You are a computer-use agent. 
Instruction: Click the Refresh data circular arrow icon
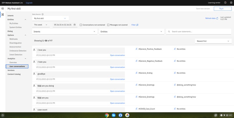point(217,18)
